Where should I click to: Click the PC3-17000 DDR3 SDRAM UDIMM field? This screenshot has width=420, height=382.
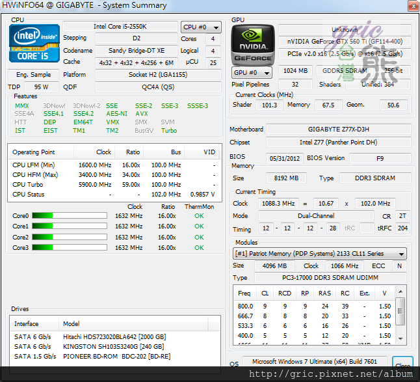click(330, 277)
